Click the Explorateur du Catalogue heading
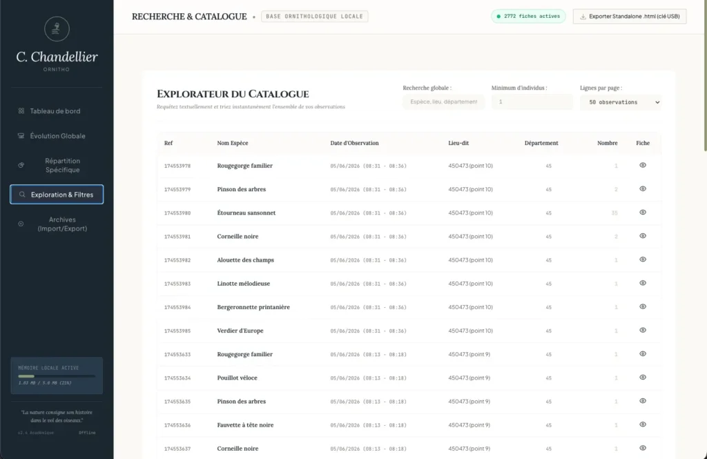This screenshot has height=459, width=707. 233,94
